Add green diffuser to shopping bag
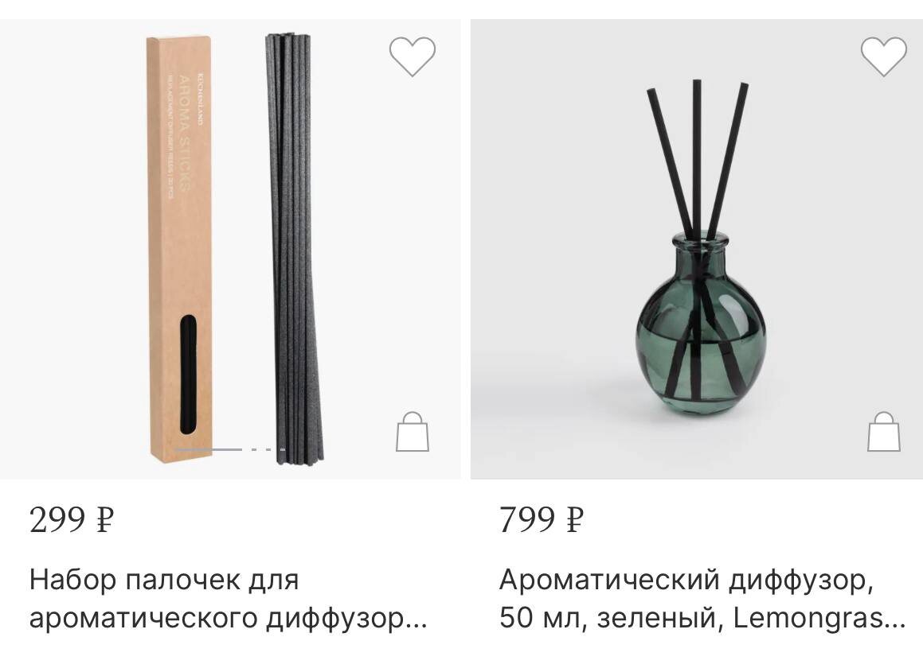Viewport: 923px width, 668px height. point(883,432)
